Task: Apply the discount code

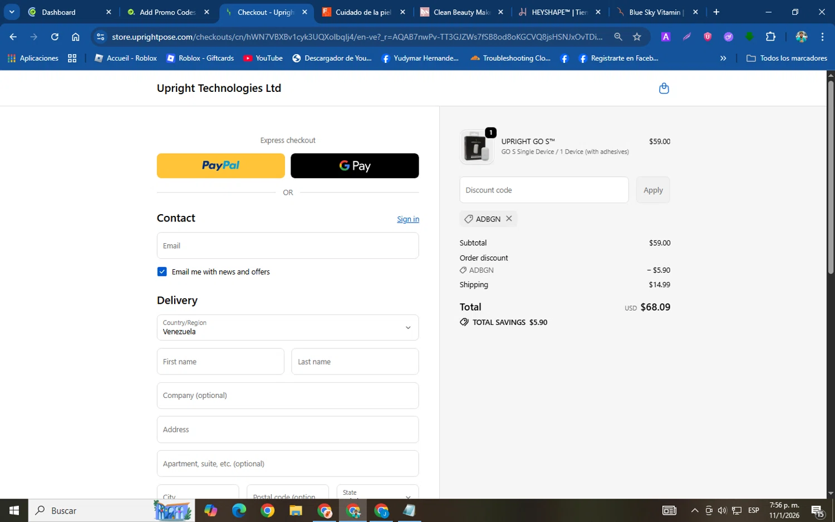Action: click(x=653, y=190)
